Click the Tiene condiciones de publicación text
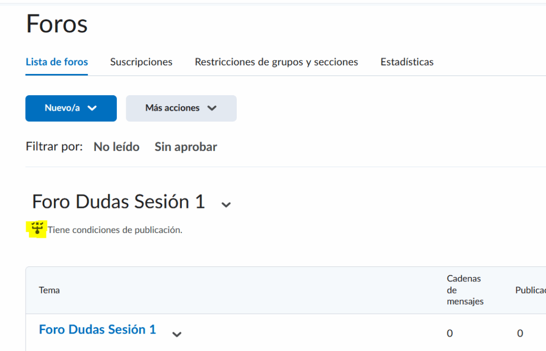Screen dimensions: 546x351 click(115, 230)
